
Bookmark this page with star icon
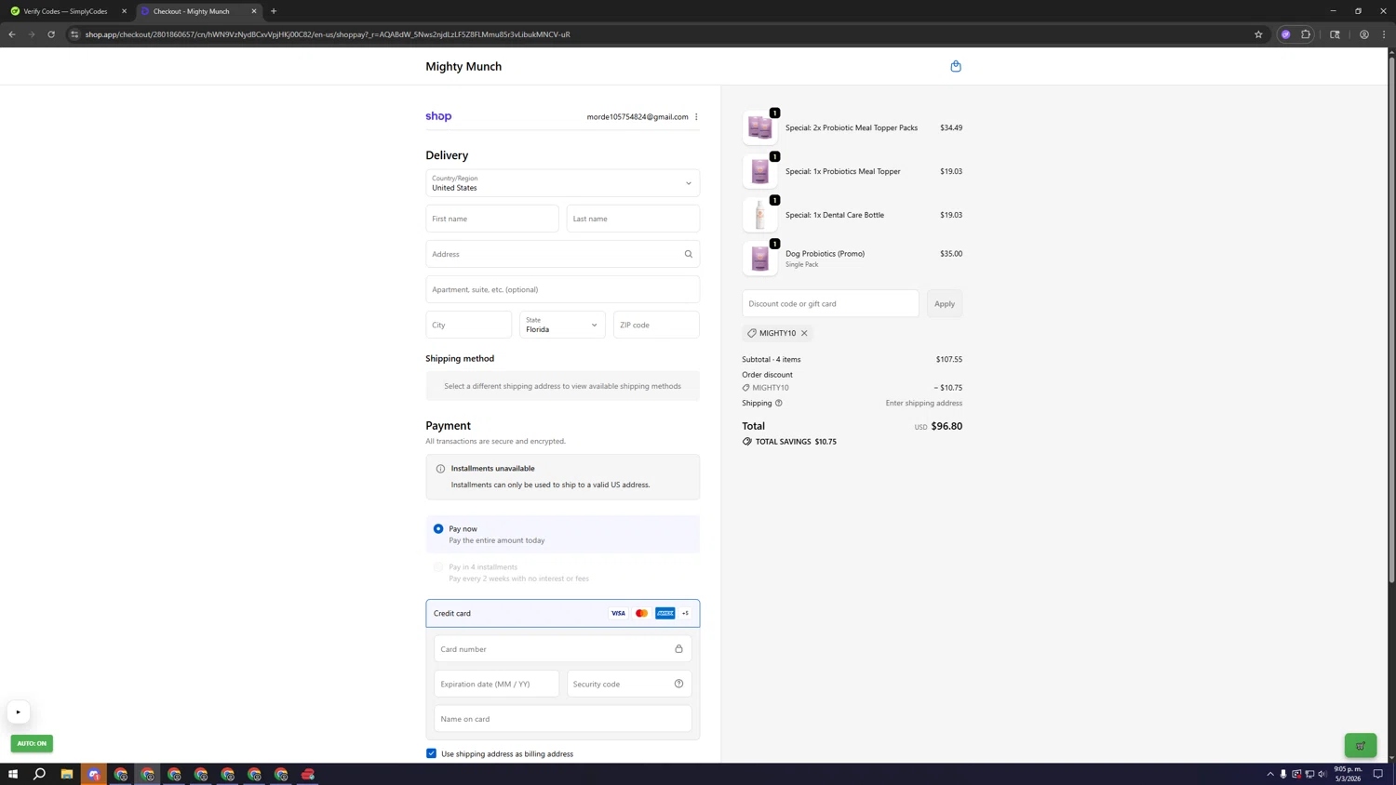[1258, 34]
